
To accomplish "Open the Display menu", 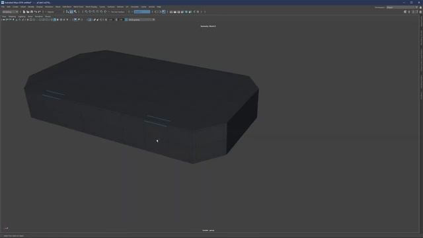I will 40,7.
